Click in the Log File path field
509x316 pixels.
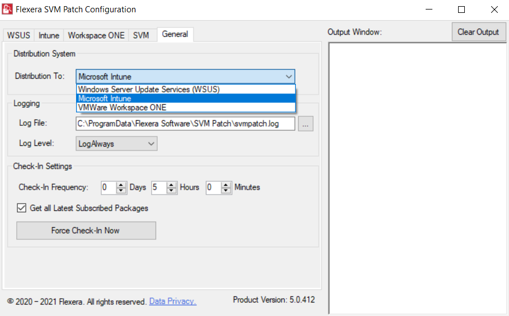click(185, 124)
